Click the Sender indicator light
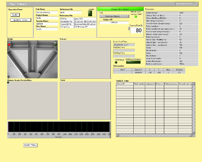The width and height of the screenshot is (202, 162). coord(91,14)
